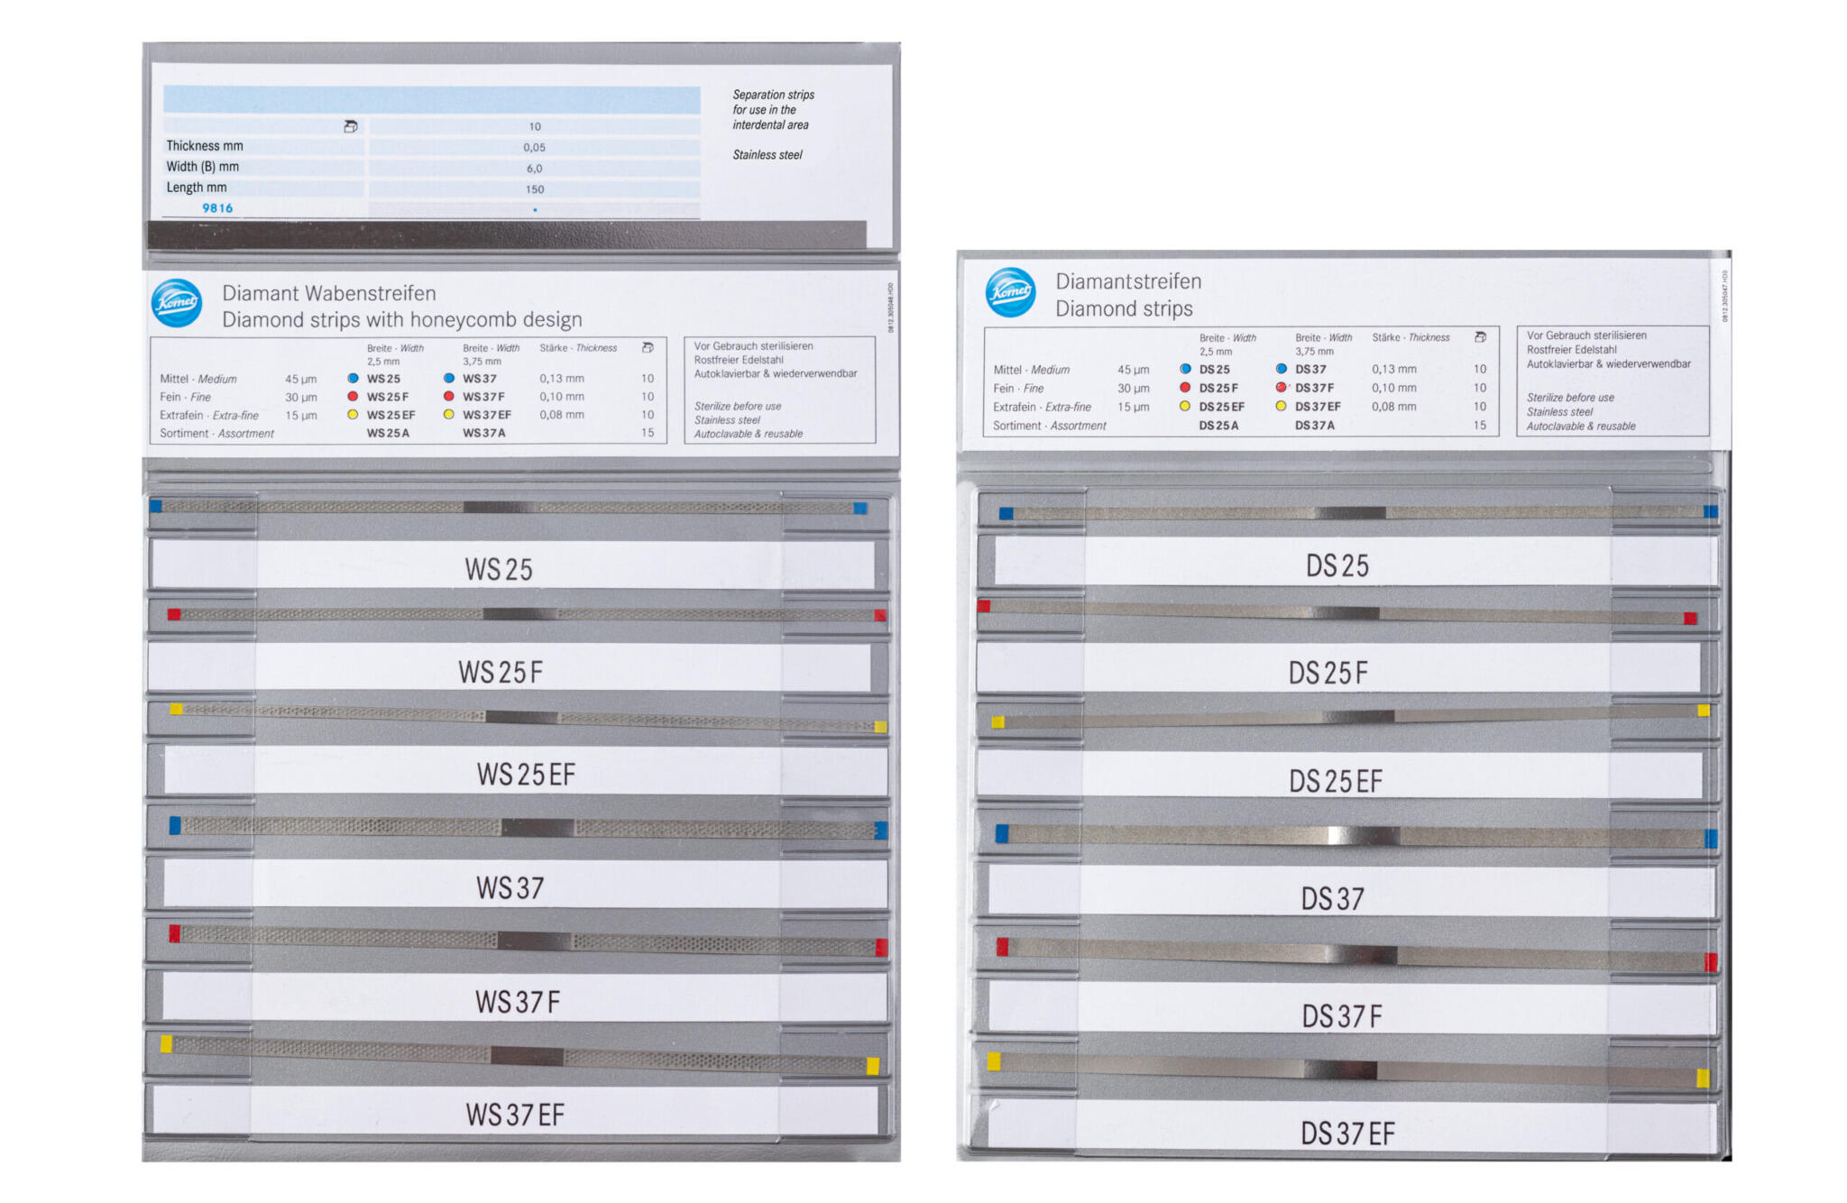Select the blue dot next to DS37

click(1281, 369)
